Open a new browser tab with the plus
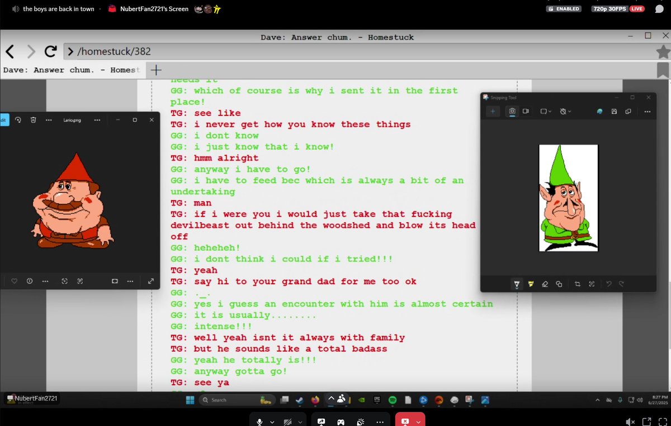Screen dimensions: 671x426 pyautogui.click(x=156, y=70)
